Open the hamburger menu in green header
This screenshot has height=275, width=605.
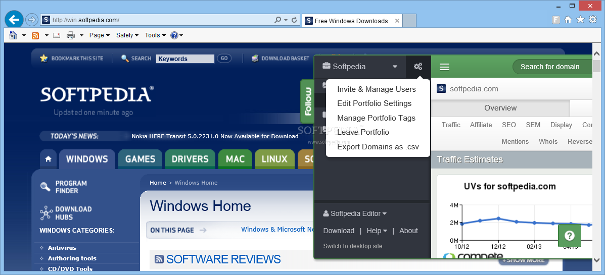[445, 67]
